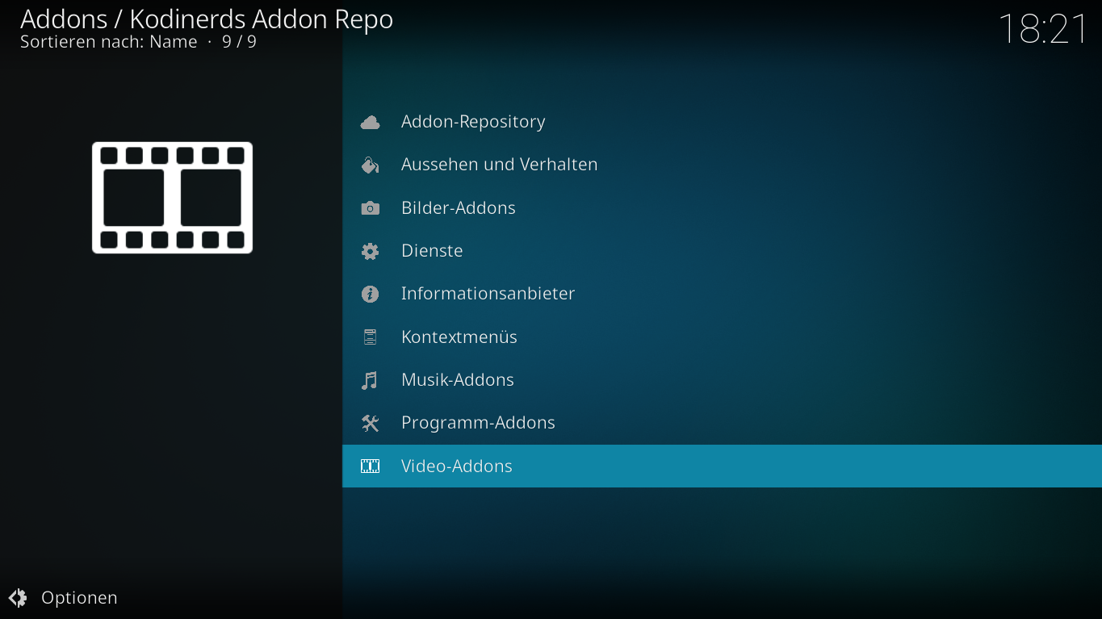Open the highlighted Video-Addons category
Screen dimensions: 1102x619
[x=722, y=466]
